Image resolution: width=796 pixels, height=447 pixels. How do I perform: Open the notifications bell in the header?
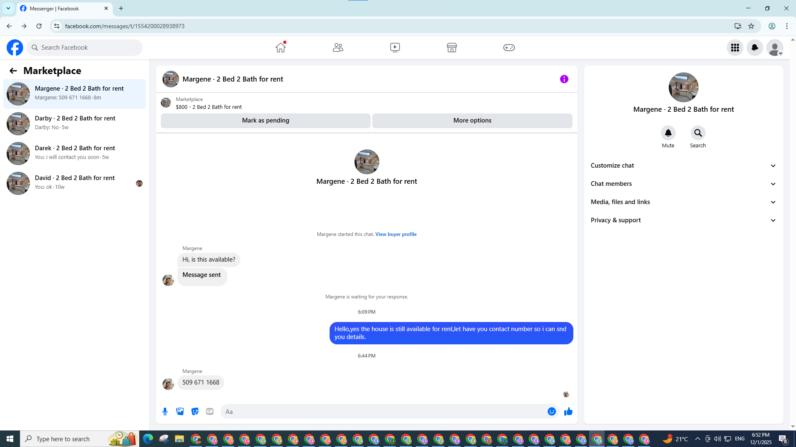[755, 48]
